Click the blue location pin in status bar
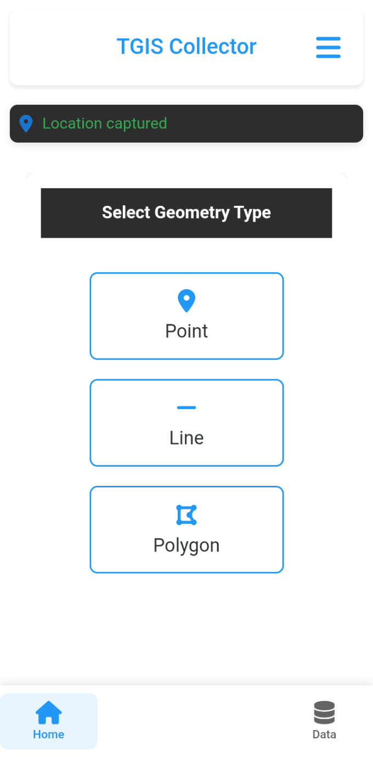Viewport: 373px width, 757px height. coord(26,124)
